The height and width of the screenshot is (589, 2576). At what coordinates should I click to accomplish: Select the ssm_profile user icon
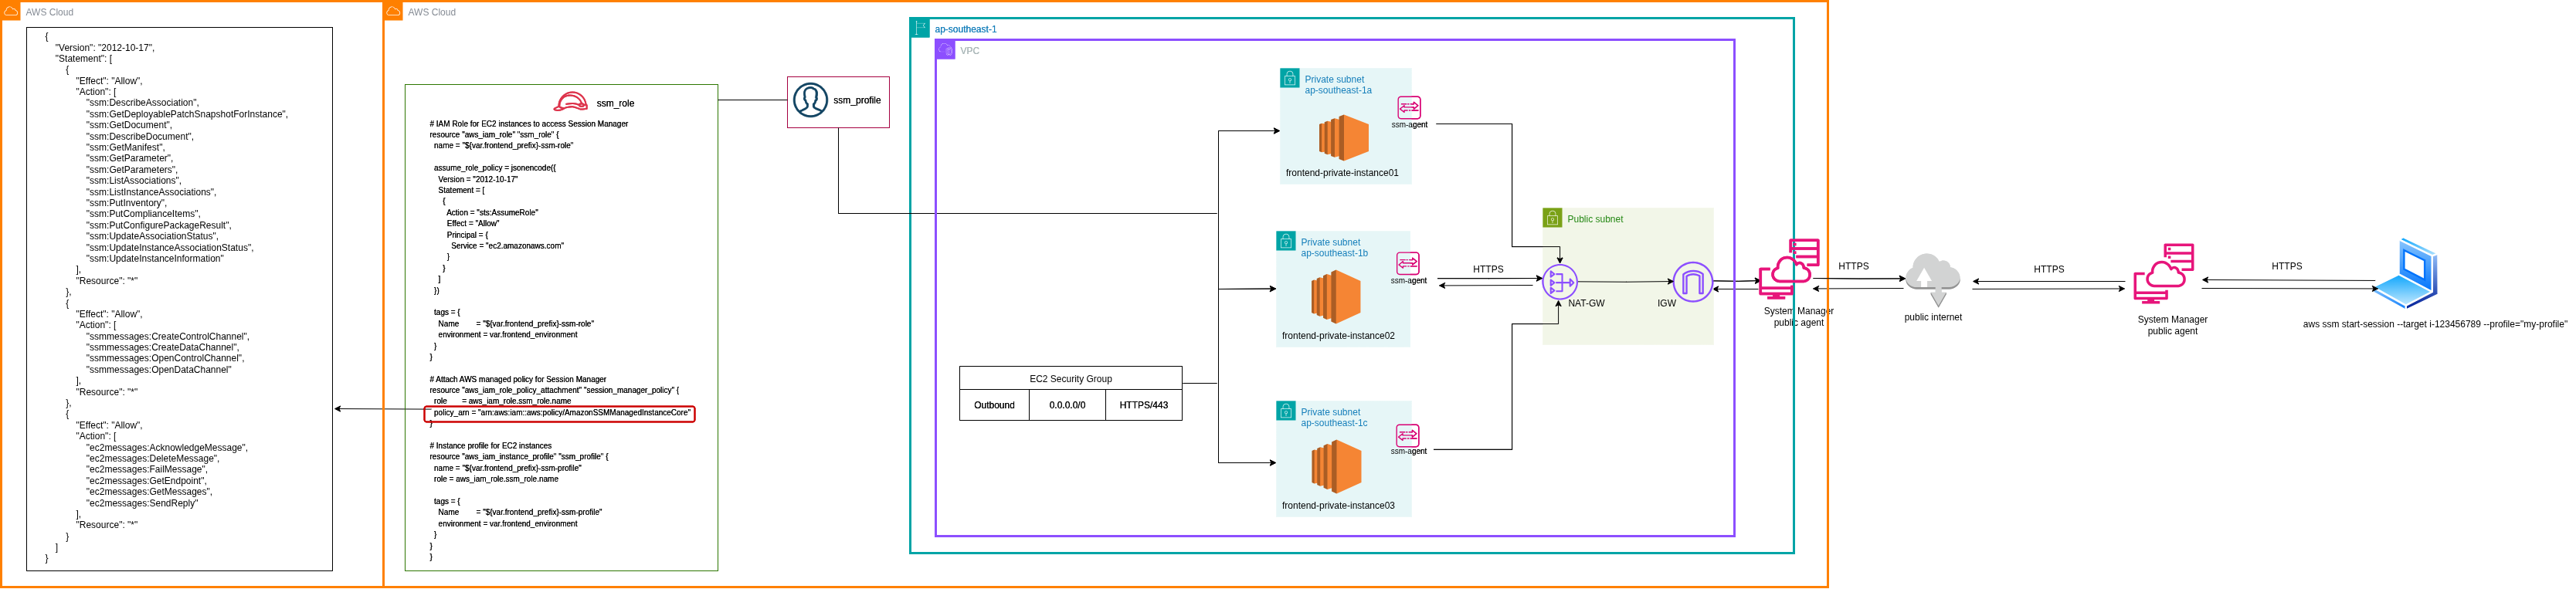[x=810, y=100]
